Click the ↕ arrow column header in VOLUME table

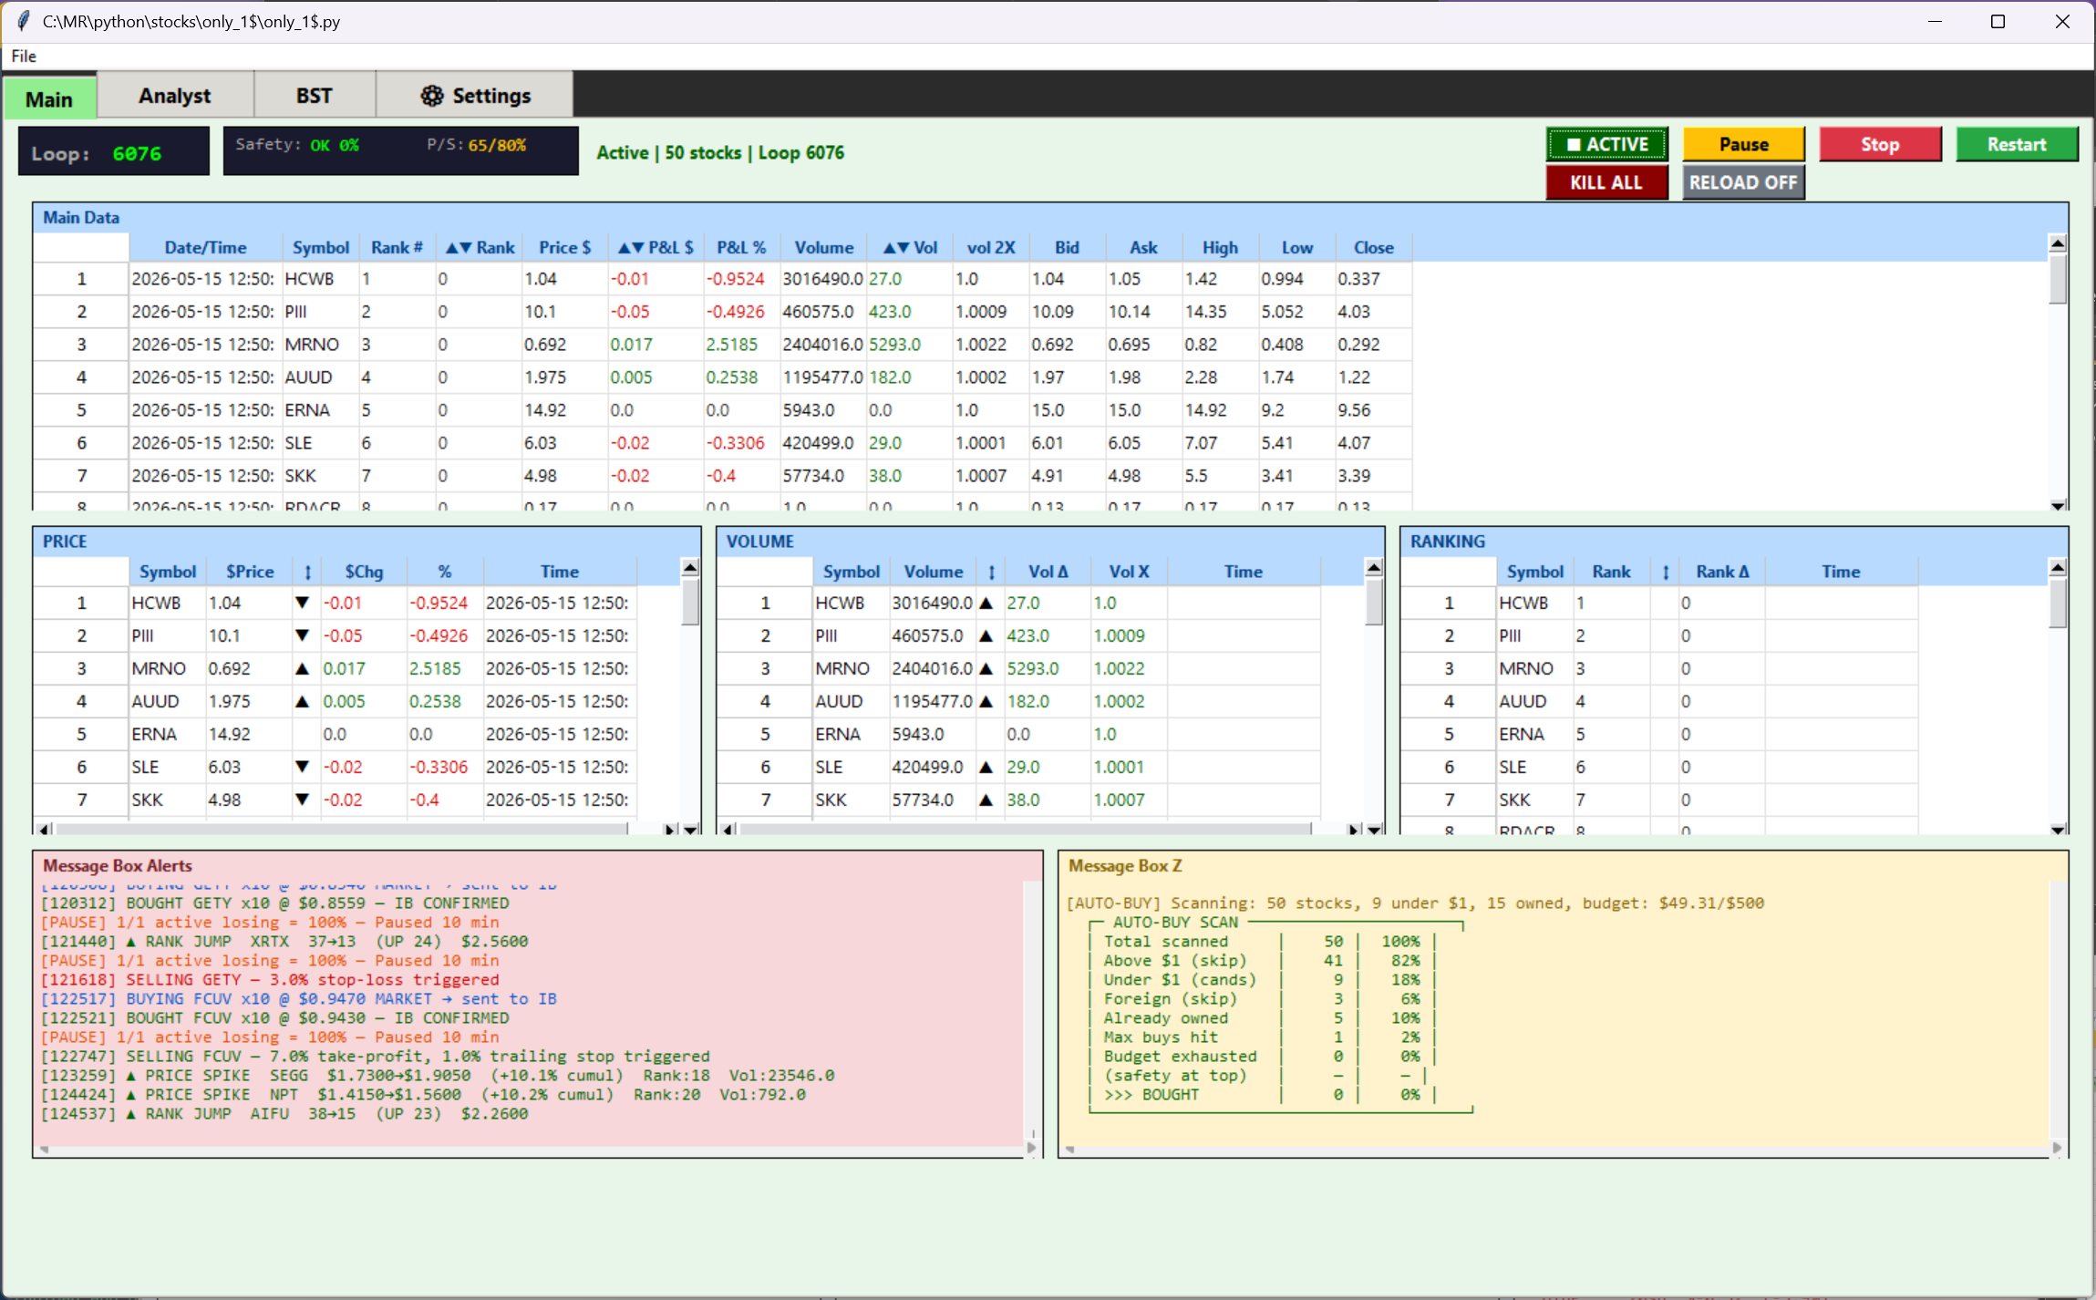tap(991, 572)
